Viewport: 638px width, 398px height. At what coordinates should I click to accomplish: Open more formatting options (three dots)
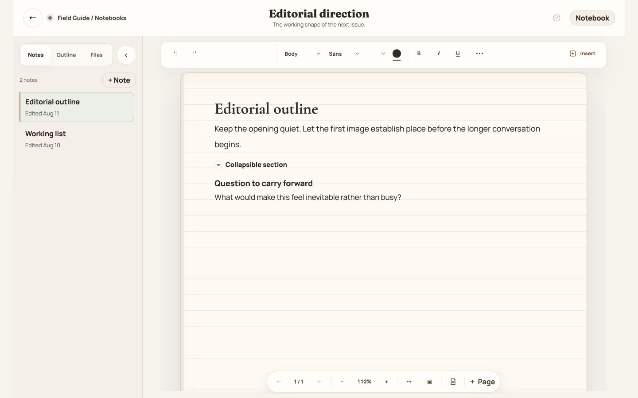tap(479, 54)
